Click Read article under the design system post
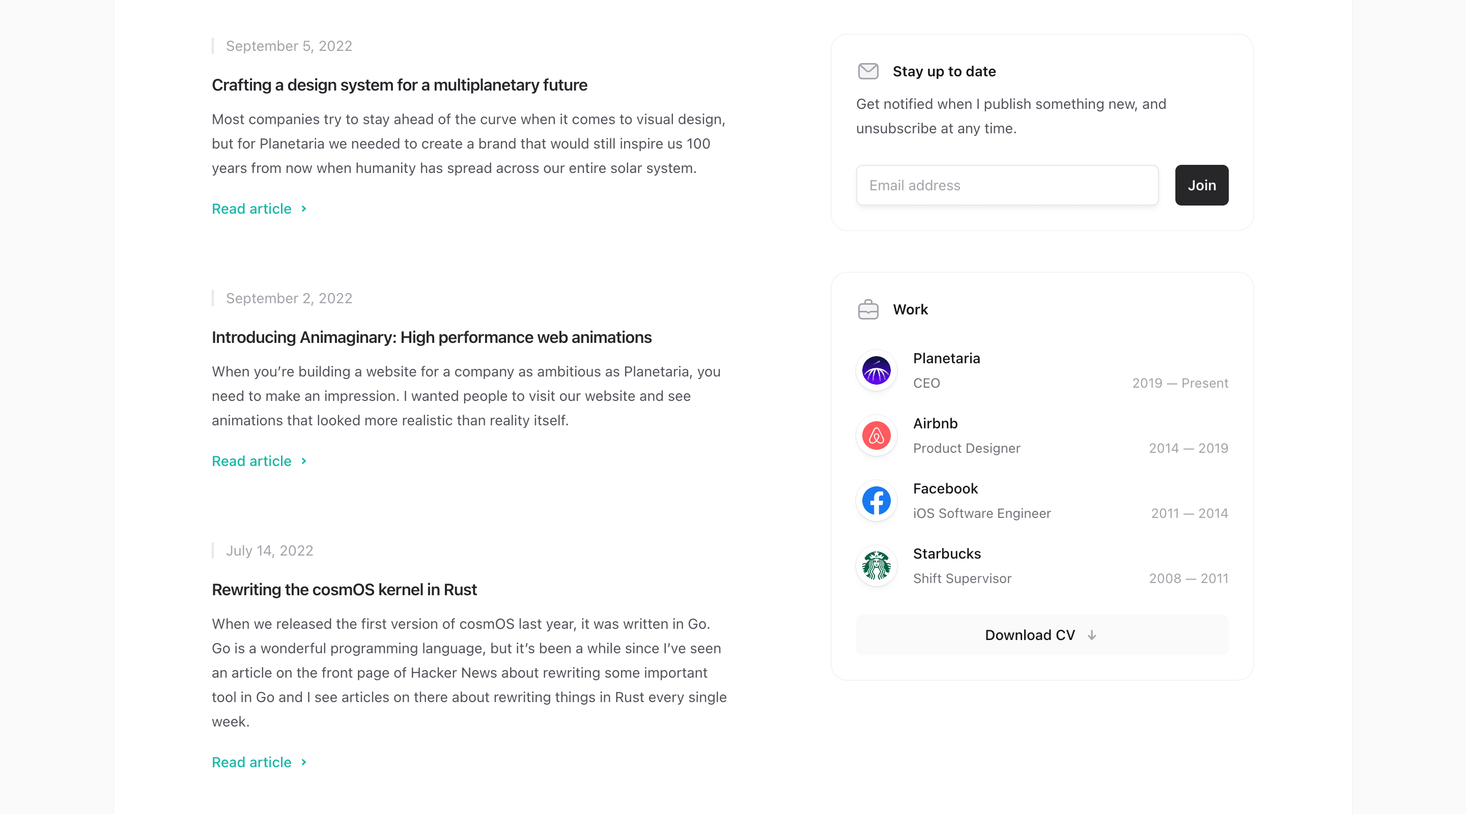Screen dimensions: 1466x814 [252, 209]
